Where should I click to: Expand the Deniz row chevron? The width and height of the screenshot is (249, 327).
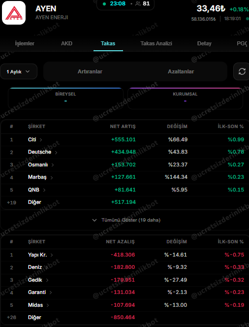[47, 267]
